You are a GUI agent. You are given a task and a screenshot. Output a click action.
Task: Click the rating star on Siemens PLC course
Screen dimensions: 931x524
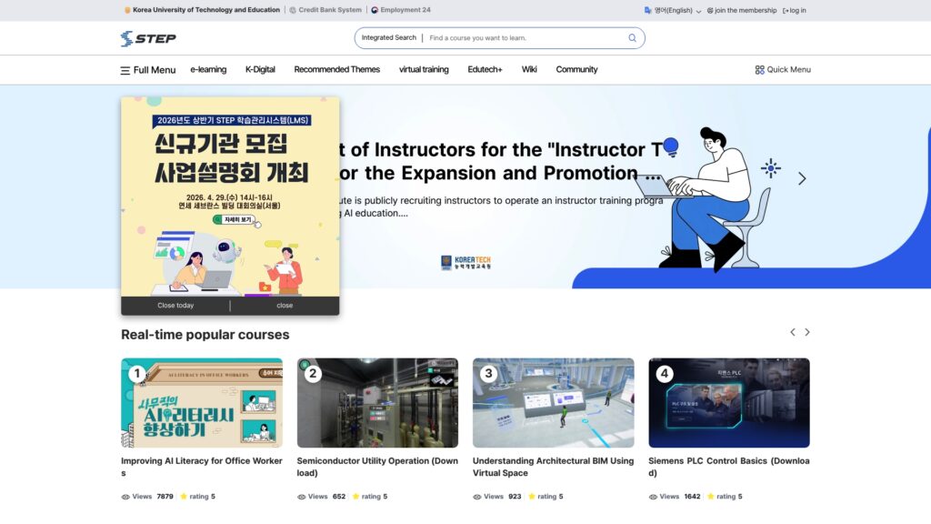click(x=710, y=497)
